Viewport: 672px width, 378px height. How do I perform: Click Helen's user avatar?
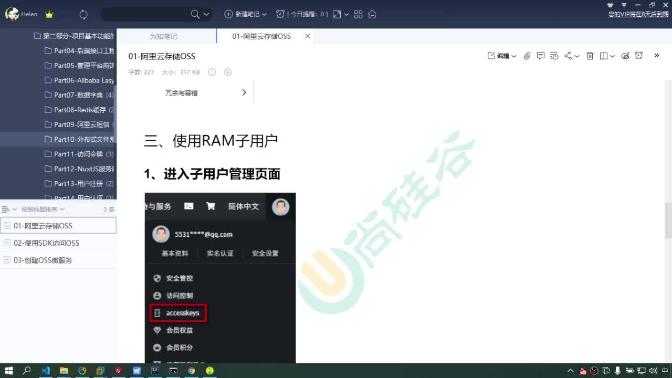12,14
